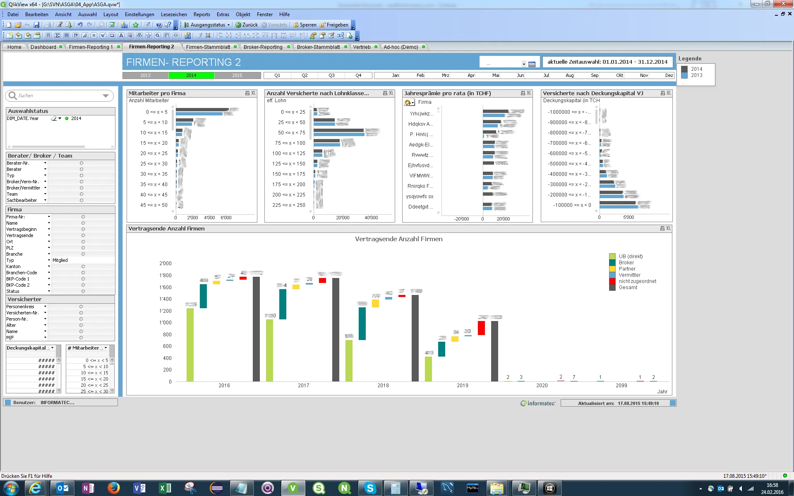This screenshot has height=496, width=794.
Task: Create a list box object icon
Action: tap(48, 36)
